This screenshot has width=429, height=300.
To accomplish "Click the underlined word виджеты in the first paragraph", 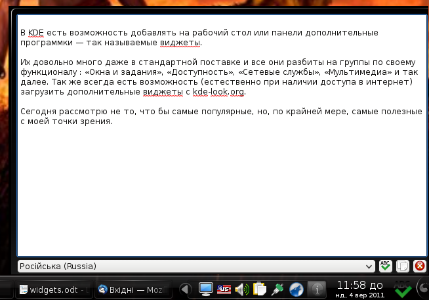I will pos(180,43).
